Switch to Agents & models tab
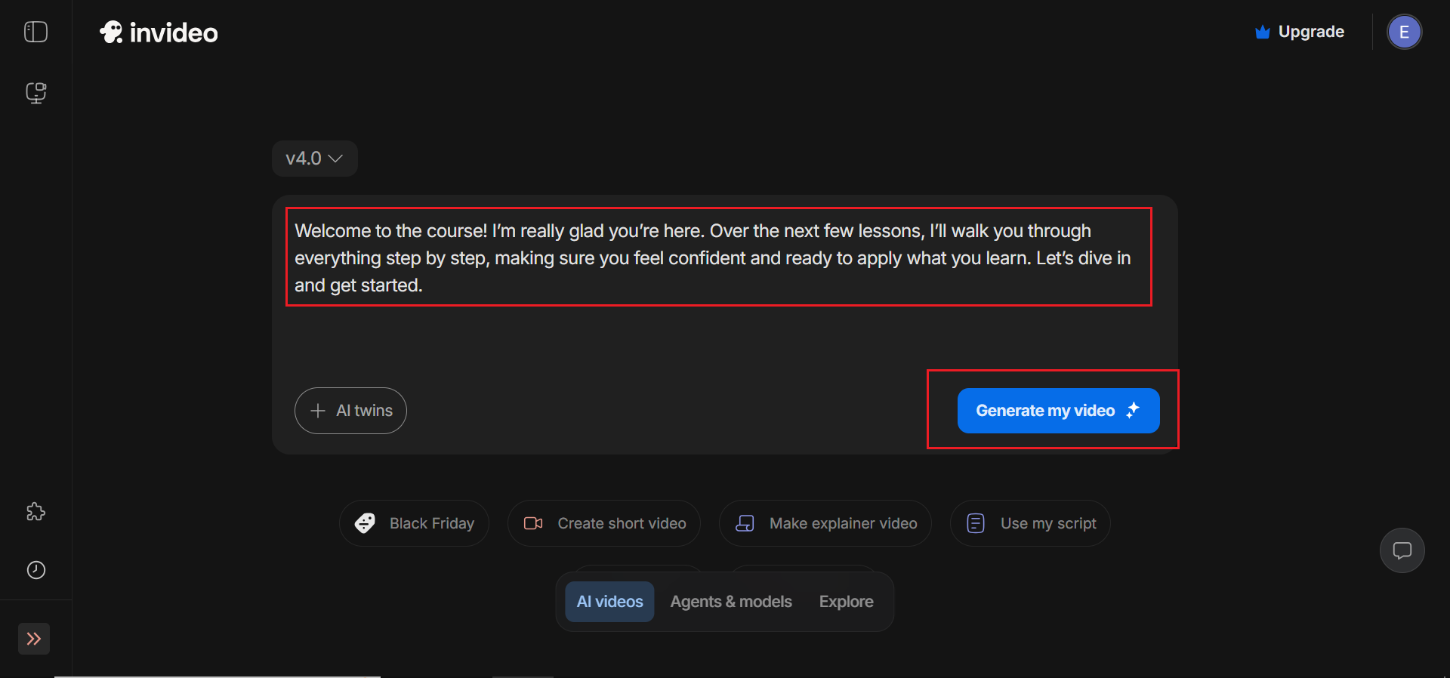The height and width of the screenshot is (678, 1450). [730, 602]
